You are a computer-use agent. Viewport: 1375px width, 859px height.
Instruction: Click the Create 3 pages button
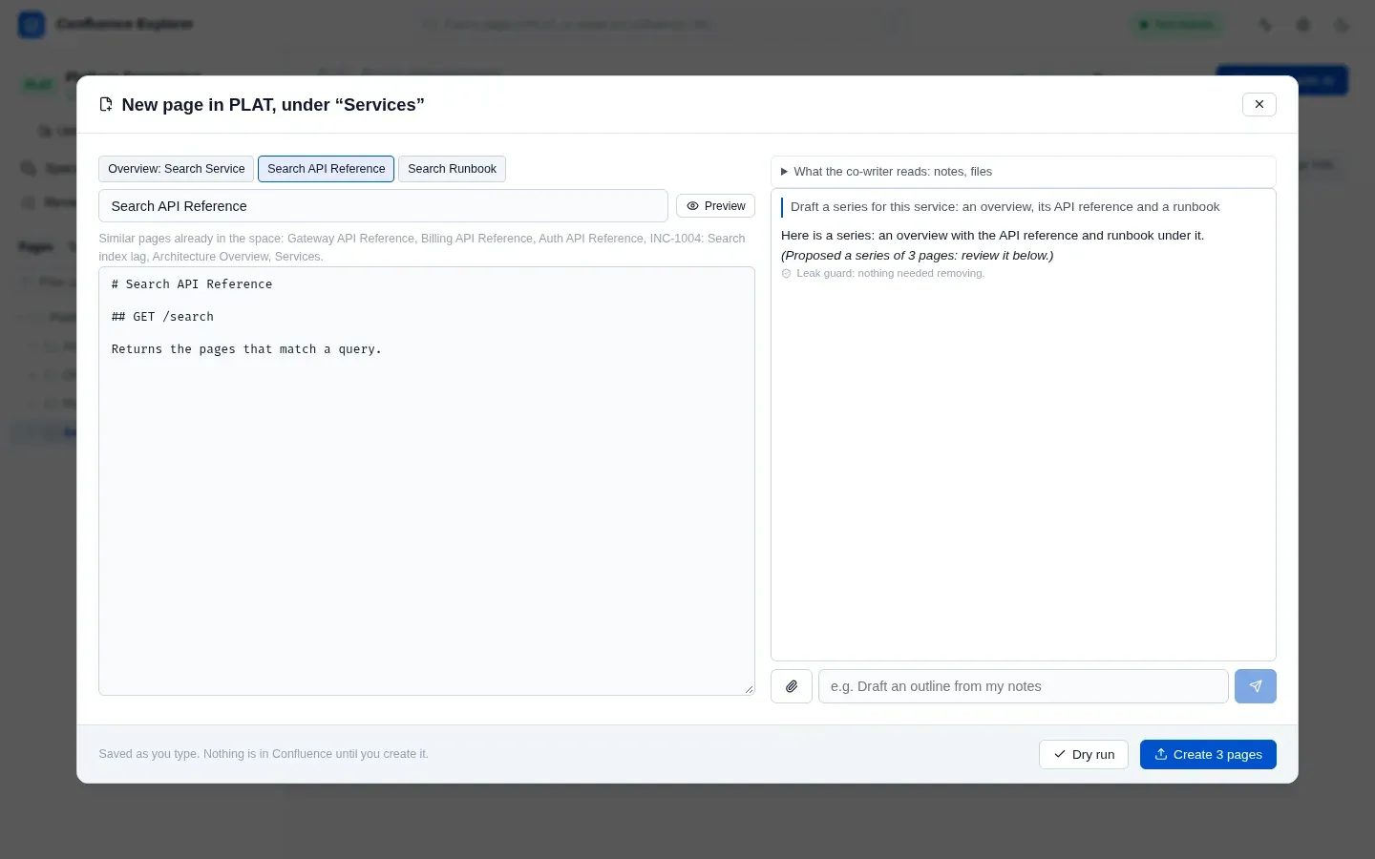pos(1208,754)
